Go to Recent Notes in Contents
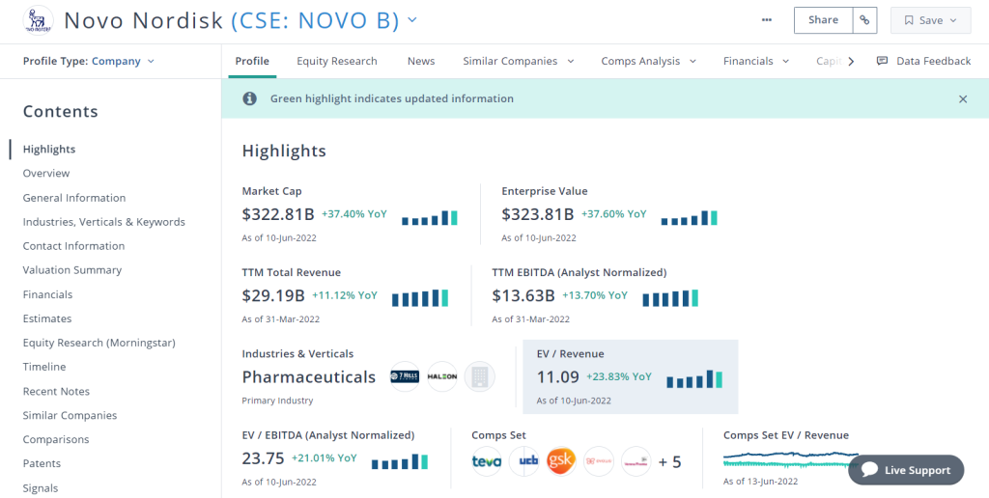989x498 pixels. (56, 391)
